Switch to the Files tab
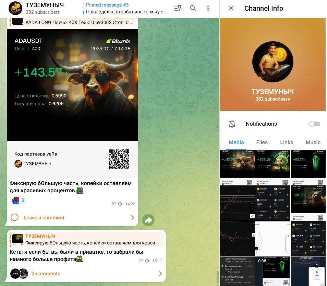 (262, 142)
